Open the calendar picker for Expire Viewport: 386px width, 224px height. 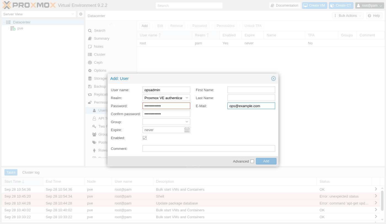tap(187, 130)
